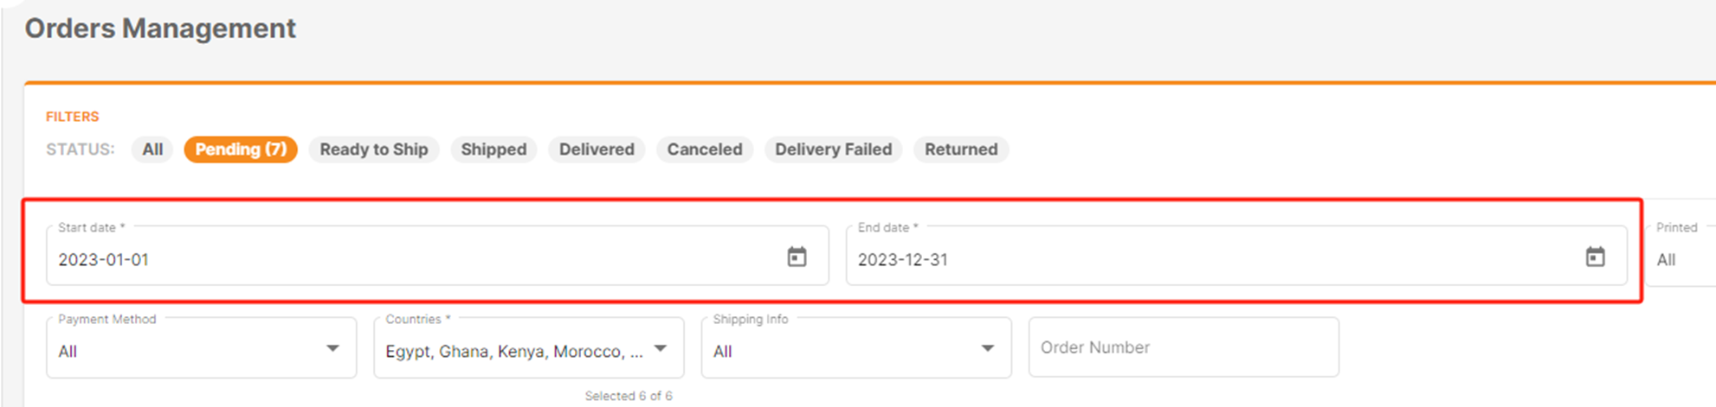
Task: Open the Start date calendar picker icon
Action: 797,257
